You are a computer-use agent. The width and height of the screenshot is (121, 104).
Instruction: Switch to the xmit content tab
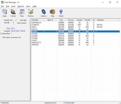coord(22,23)
